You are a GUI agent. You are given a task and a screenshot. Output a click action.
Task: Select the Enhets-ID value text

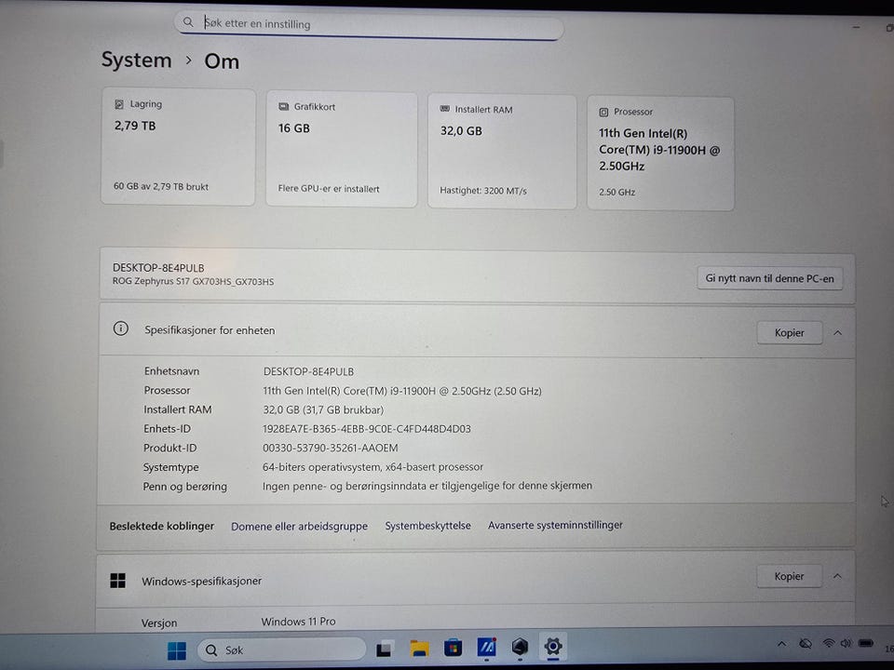click(367, 429)
